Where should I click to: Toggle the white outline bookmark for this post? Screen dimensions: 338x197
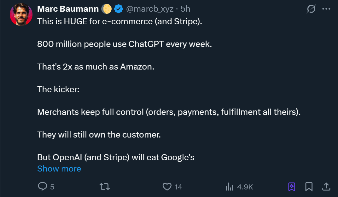tap(309, 187)
